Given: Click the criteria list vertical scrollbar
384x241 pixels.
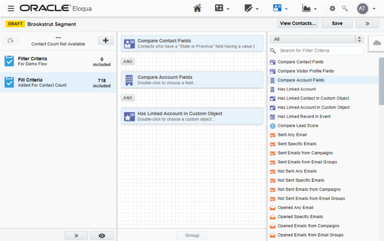Looking at the screenshot, I should (381, 81).
